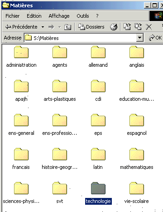Open the allemand folder icon

[98, 52]
